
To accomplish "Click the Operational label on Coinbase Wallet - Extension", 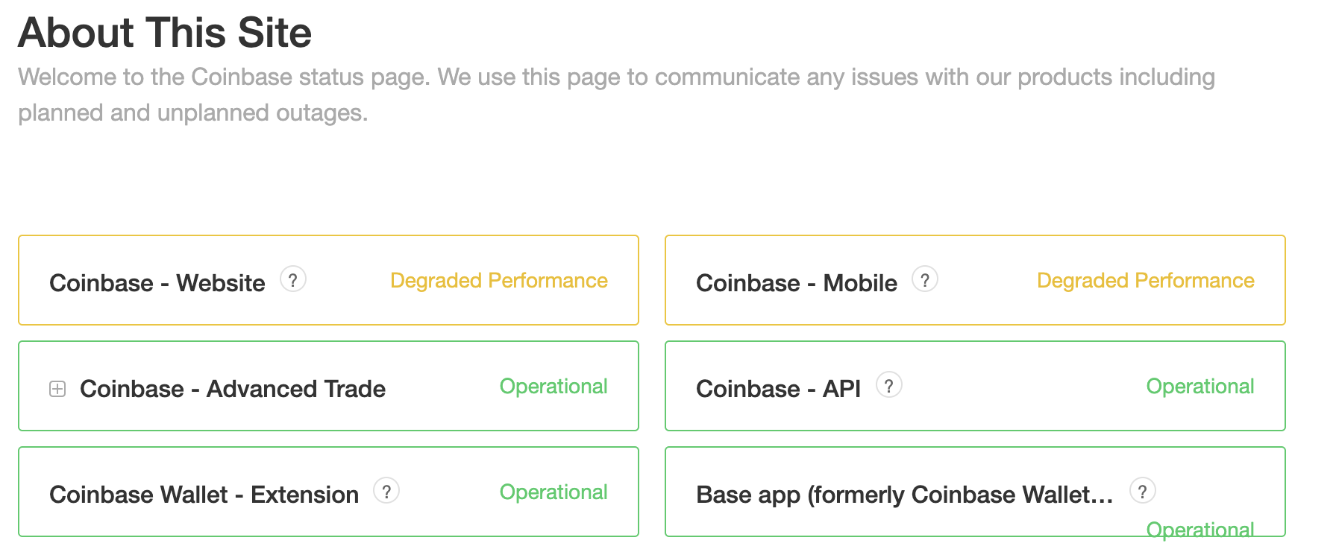I will (x=553, y=492).
